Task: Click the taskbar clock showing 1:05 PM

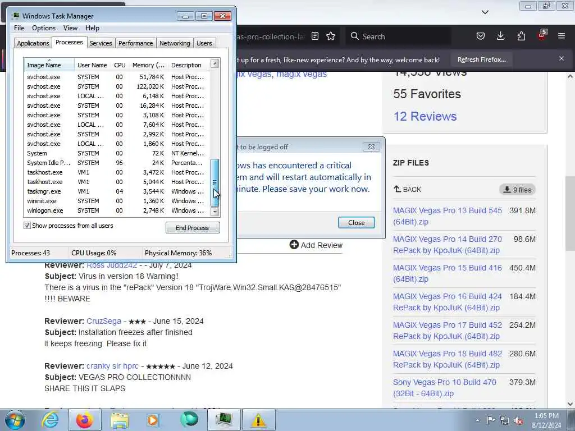Action: 546,420
